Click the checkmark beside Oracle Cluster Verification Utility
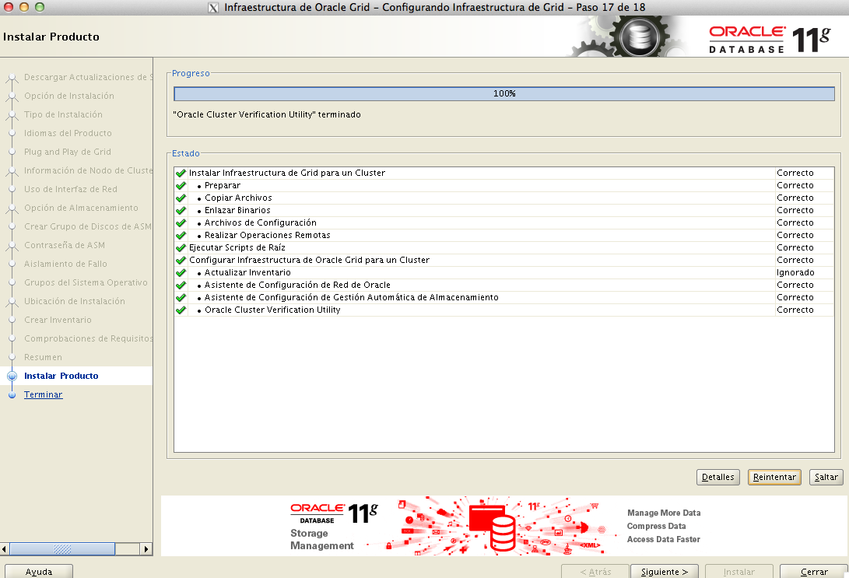849x578 pixels. pos(181,310)
